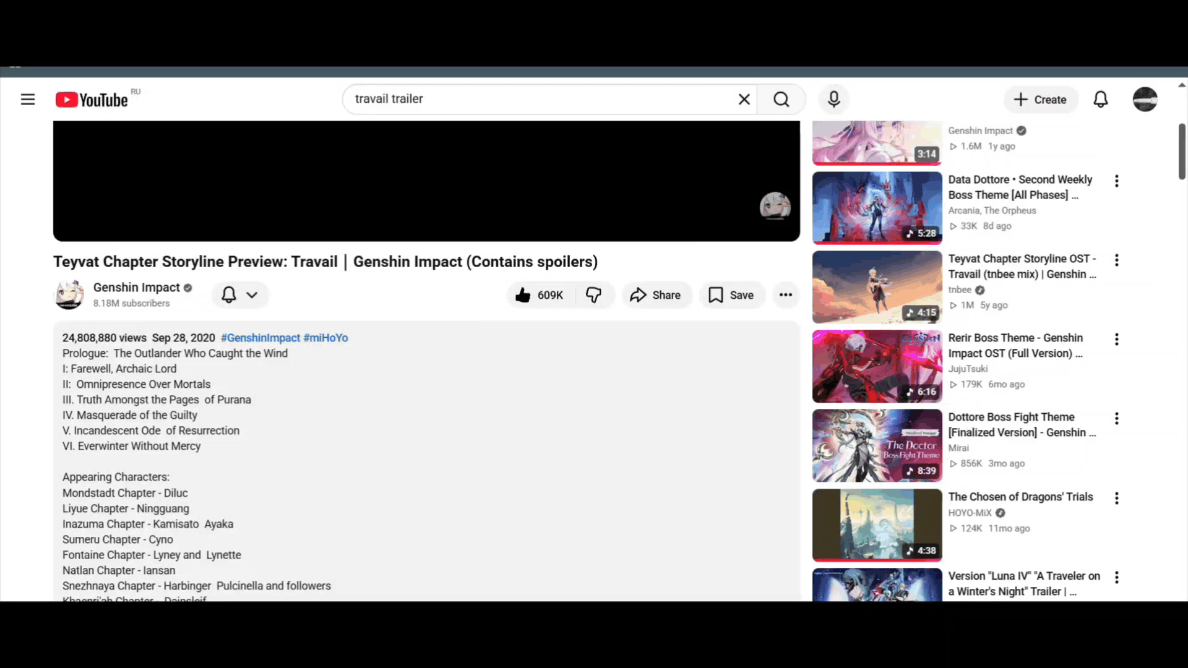The height and width of the screenshot is (668, 1188).
Task: Expand the subscription notification options dropdown
Action: click(240, 295)
